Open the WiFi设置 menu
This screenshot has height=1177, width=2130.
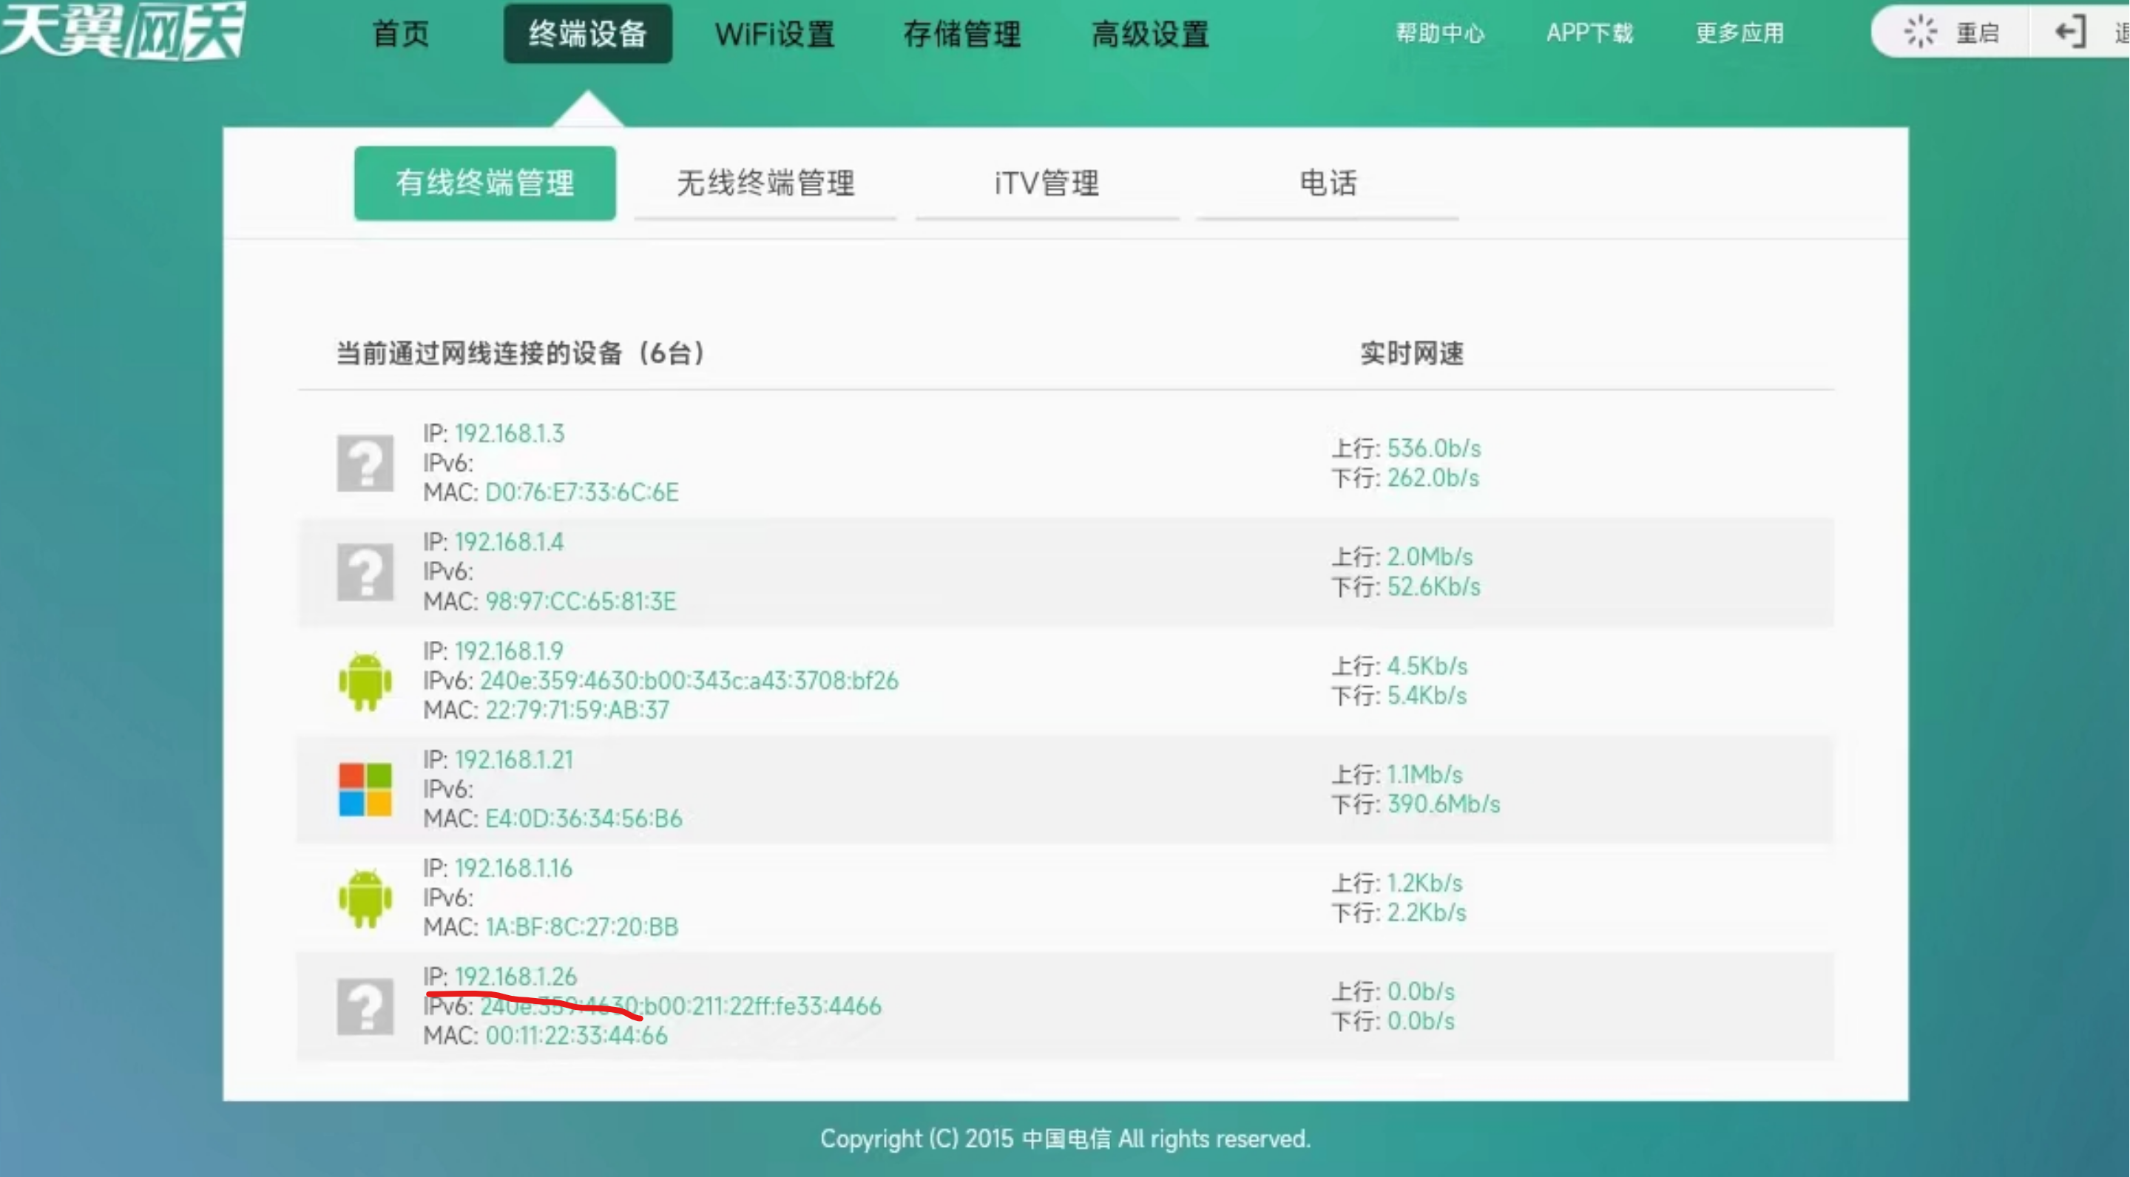[775, 34]
